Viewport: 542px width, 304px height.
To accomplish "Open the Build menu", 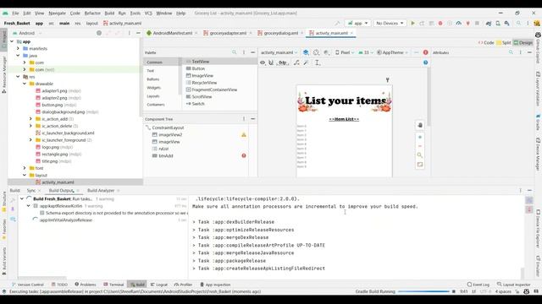I will coord(109,14).
